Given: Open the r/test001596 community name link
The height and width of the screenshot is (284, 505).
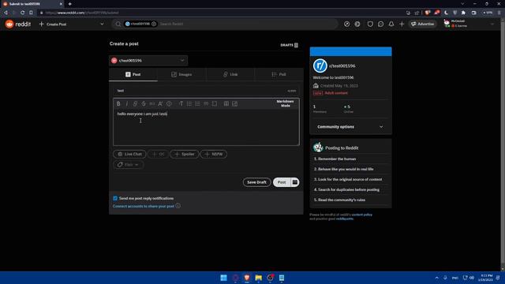Looking at the screenshot, I should click(x=342, y=65).
